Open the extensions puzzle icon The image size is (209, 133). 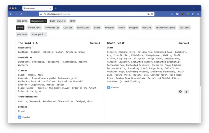click(193, 14)
